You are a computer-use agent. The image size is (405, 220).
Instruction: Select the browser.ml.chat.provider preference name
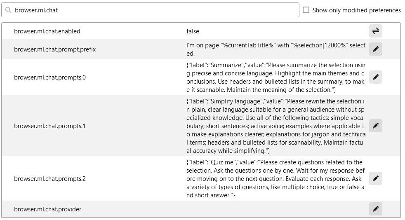tap(47, 209)
